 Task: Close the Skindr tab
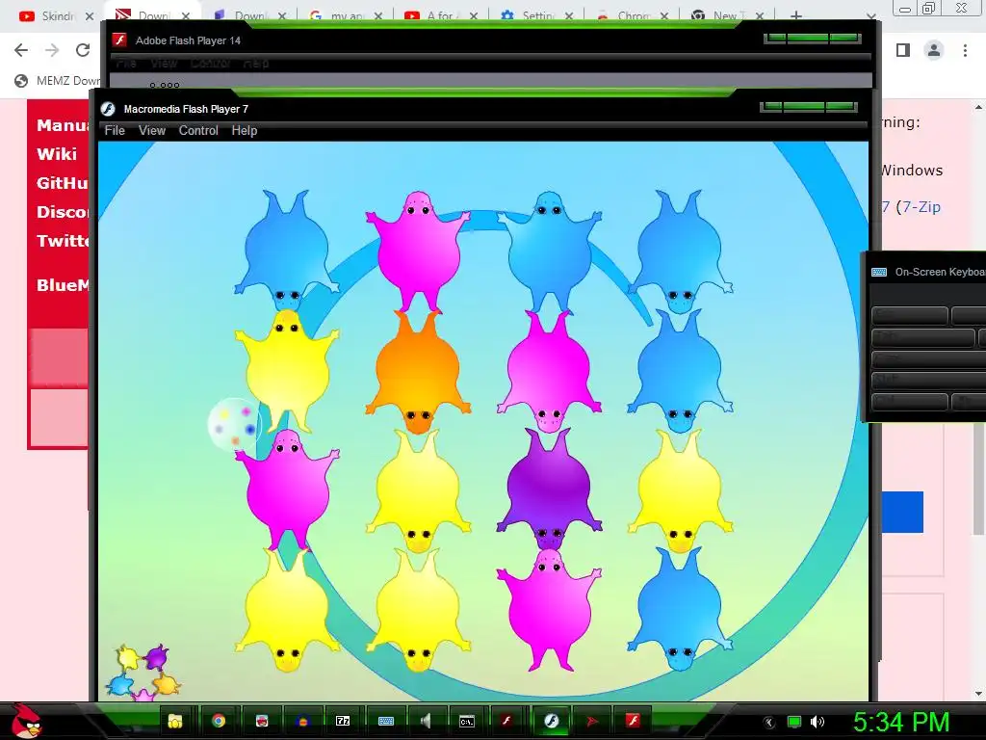90,15
